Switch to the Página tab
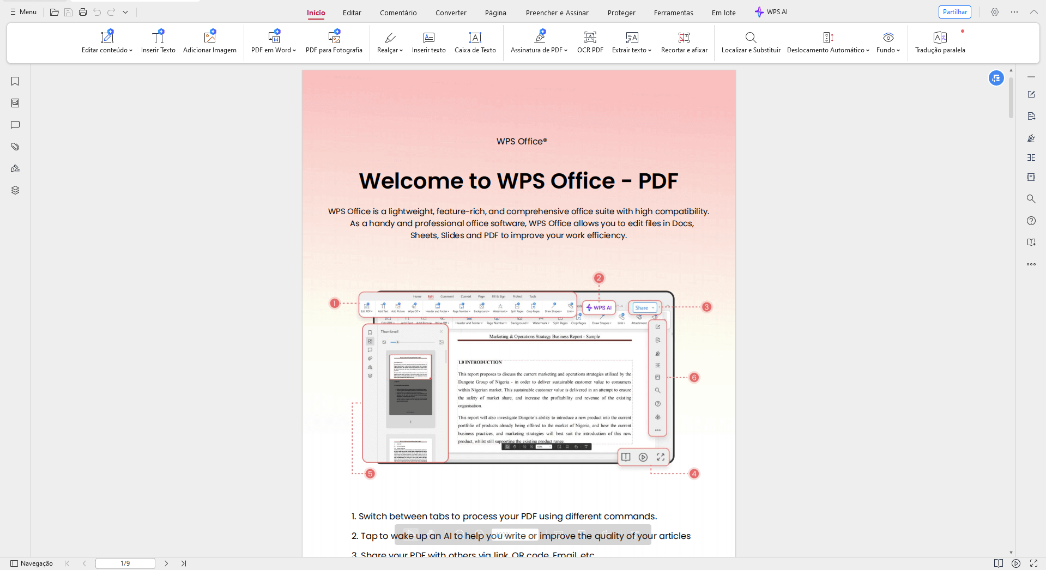This screenshot has height=570, width=1046. click(x=495, y=13)
